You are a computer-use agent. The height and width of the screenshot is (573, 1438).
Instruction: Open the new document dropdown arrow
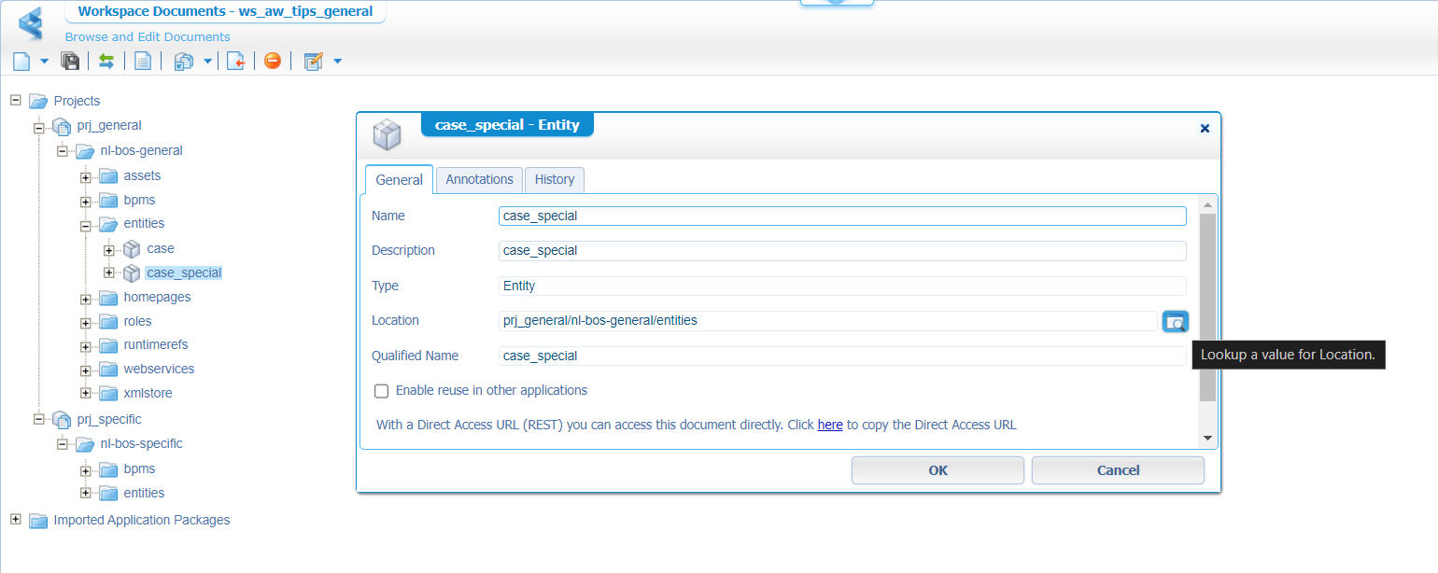(44, 62)
